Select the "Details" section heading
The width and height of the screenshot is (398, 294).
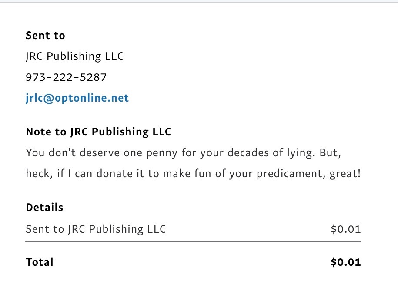coord(44,208)
